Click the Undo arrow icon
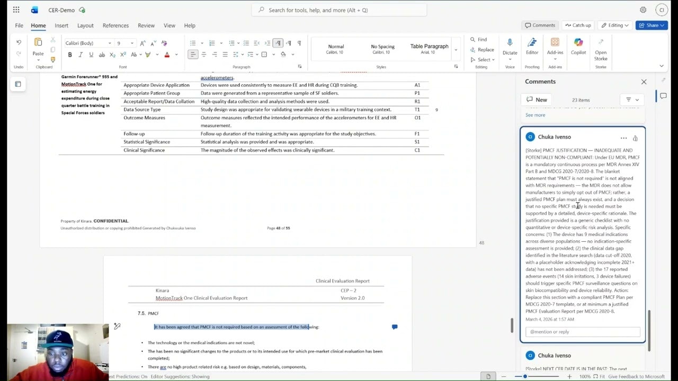Screen dimensions: 678x381 pos(19,43)
